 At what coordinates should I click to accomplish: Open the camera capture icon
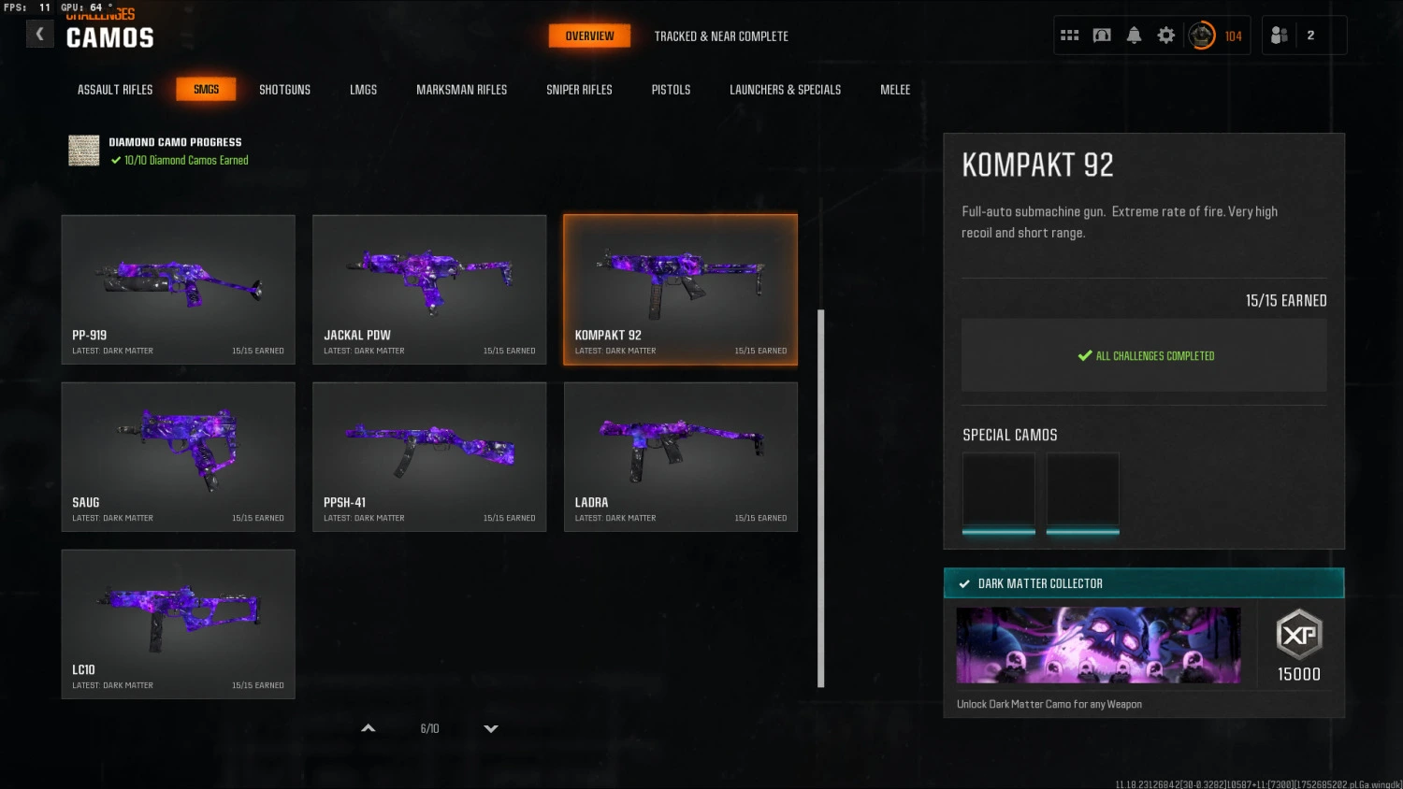(x=1102, y=36)
